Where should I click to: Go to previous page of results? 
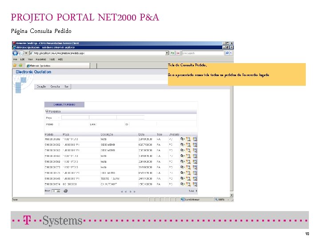point(126,192)
